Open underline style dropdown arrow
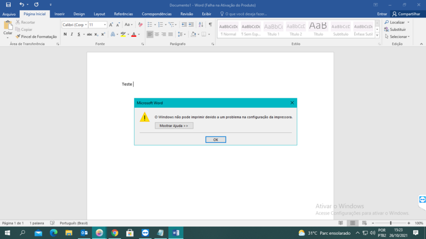The image size is (426, 239). click(84, 35)
